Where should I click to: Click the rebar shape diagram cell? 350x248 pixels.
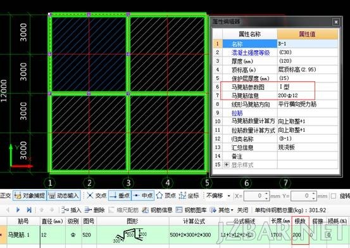click(x=132, y=235)
